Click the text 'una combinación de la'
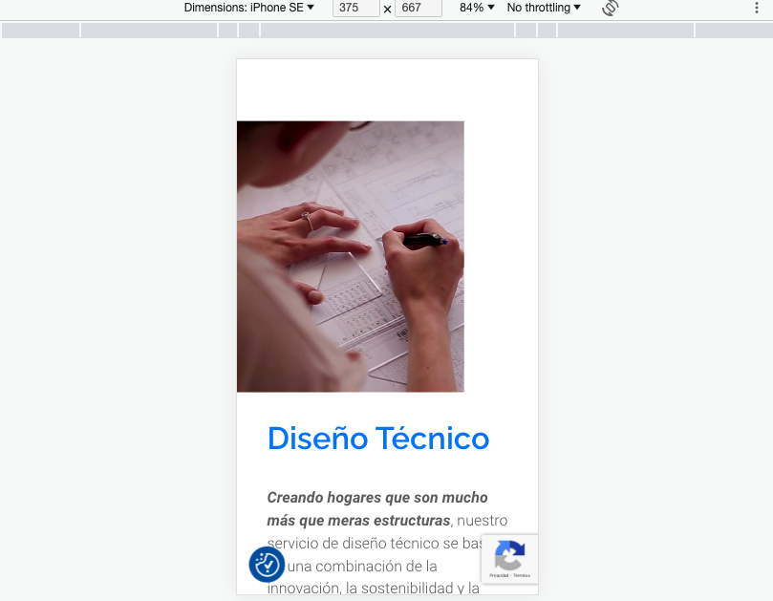Viewport: 773px width, 601px height. point(362,566)
